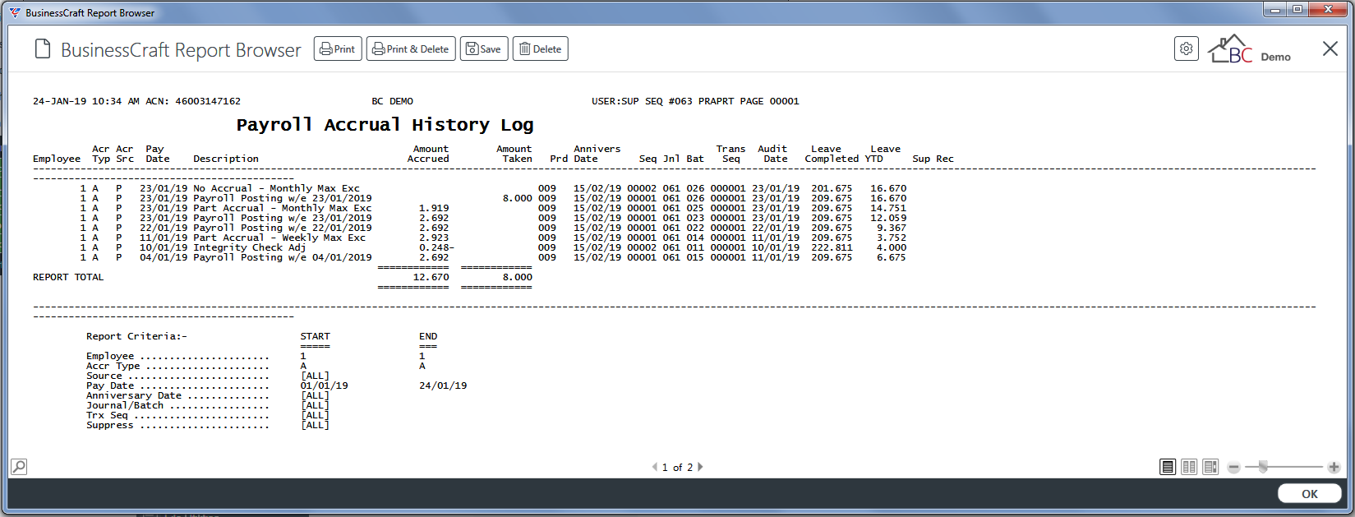Screen dimensions: 1355x517
Task: Select the third page layout view icon
Action: (1210, 467)
